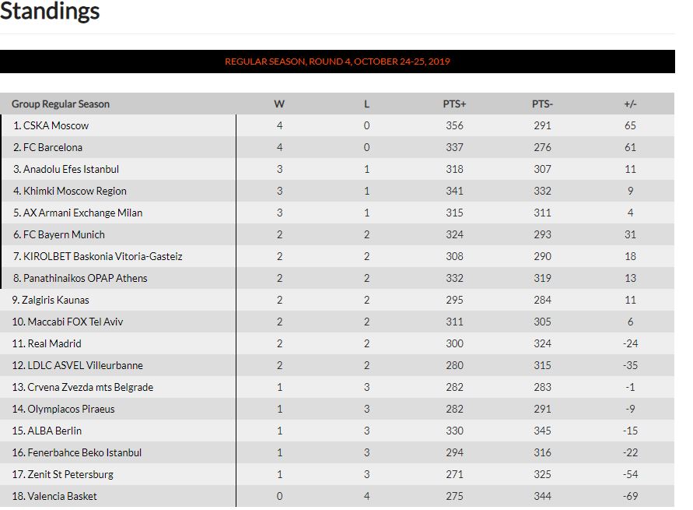Select ALBA Berlin row link

point(54,431)
